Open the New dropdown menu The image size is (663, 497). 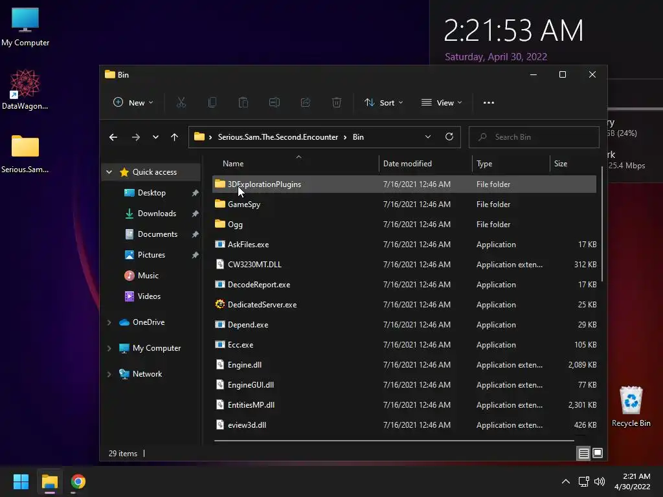pos(133,102)
